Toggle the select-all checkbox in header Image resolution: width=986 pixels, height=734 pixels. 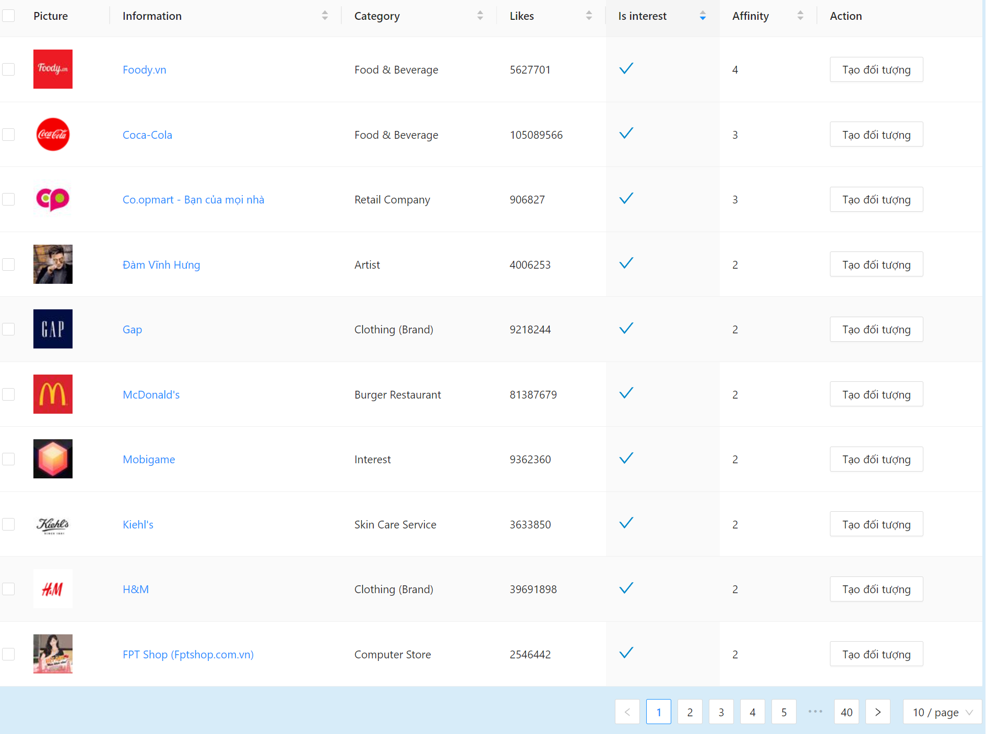coord(8,16)
